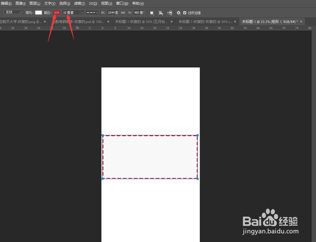The width and height of the screenshot is (316, 242).
Task: Click inside the dashed red rectangle shape
Action: [x=150, y=157]
